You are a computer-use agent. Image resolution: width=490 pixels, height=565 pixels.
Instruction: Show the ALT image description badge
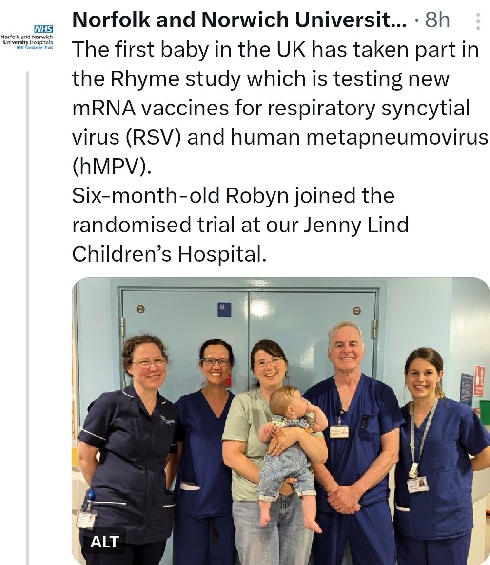pos(104,541)
